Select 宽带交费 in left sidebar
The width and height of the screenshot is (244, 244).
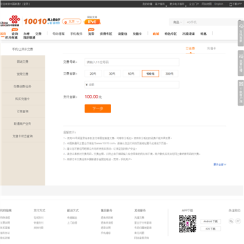coord(22,74)
